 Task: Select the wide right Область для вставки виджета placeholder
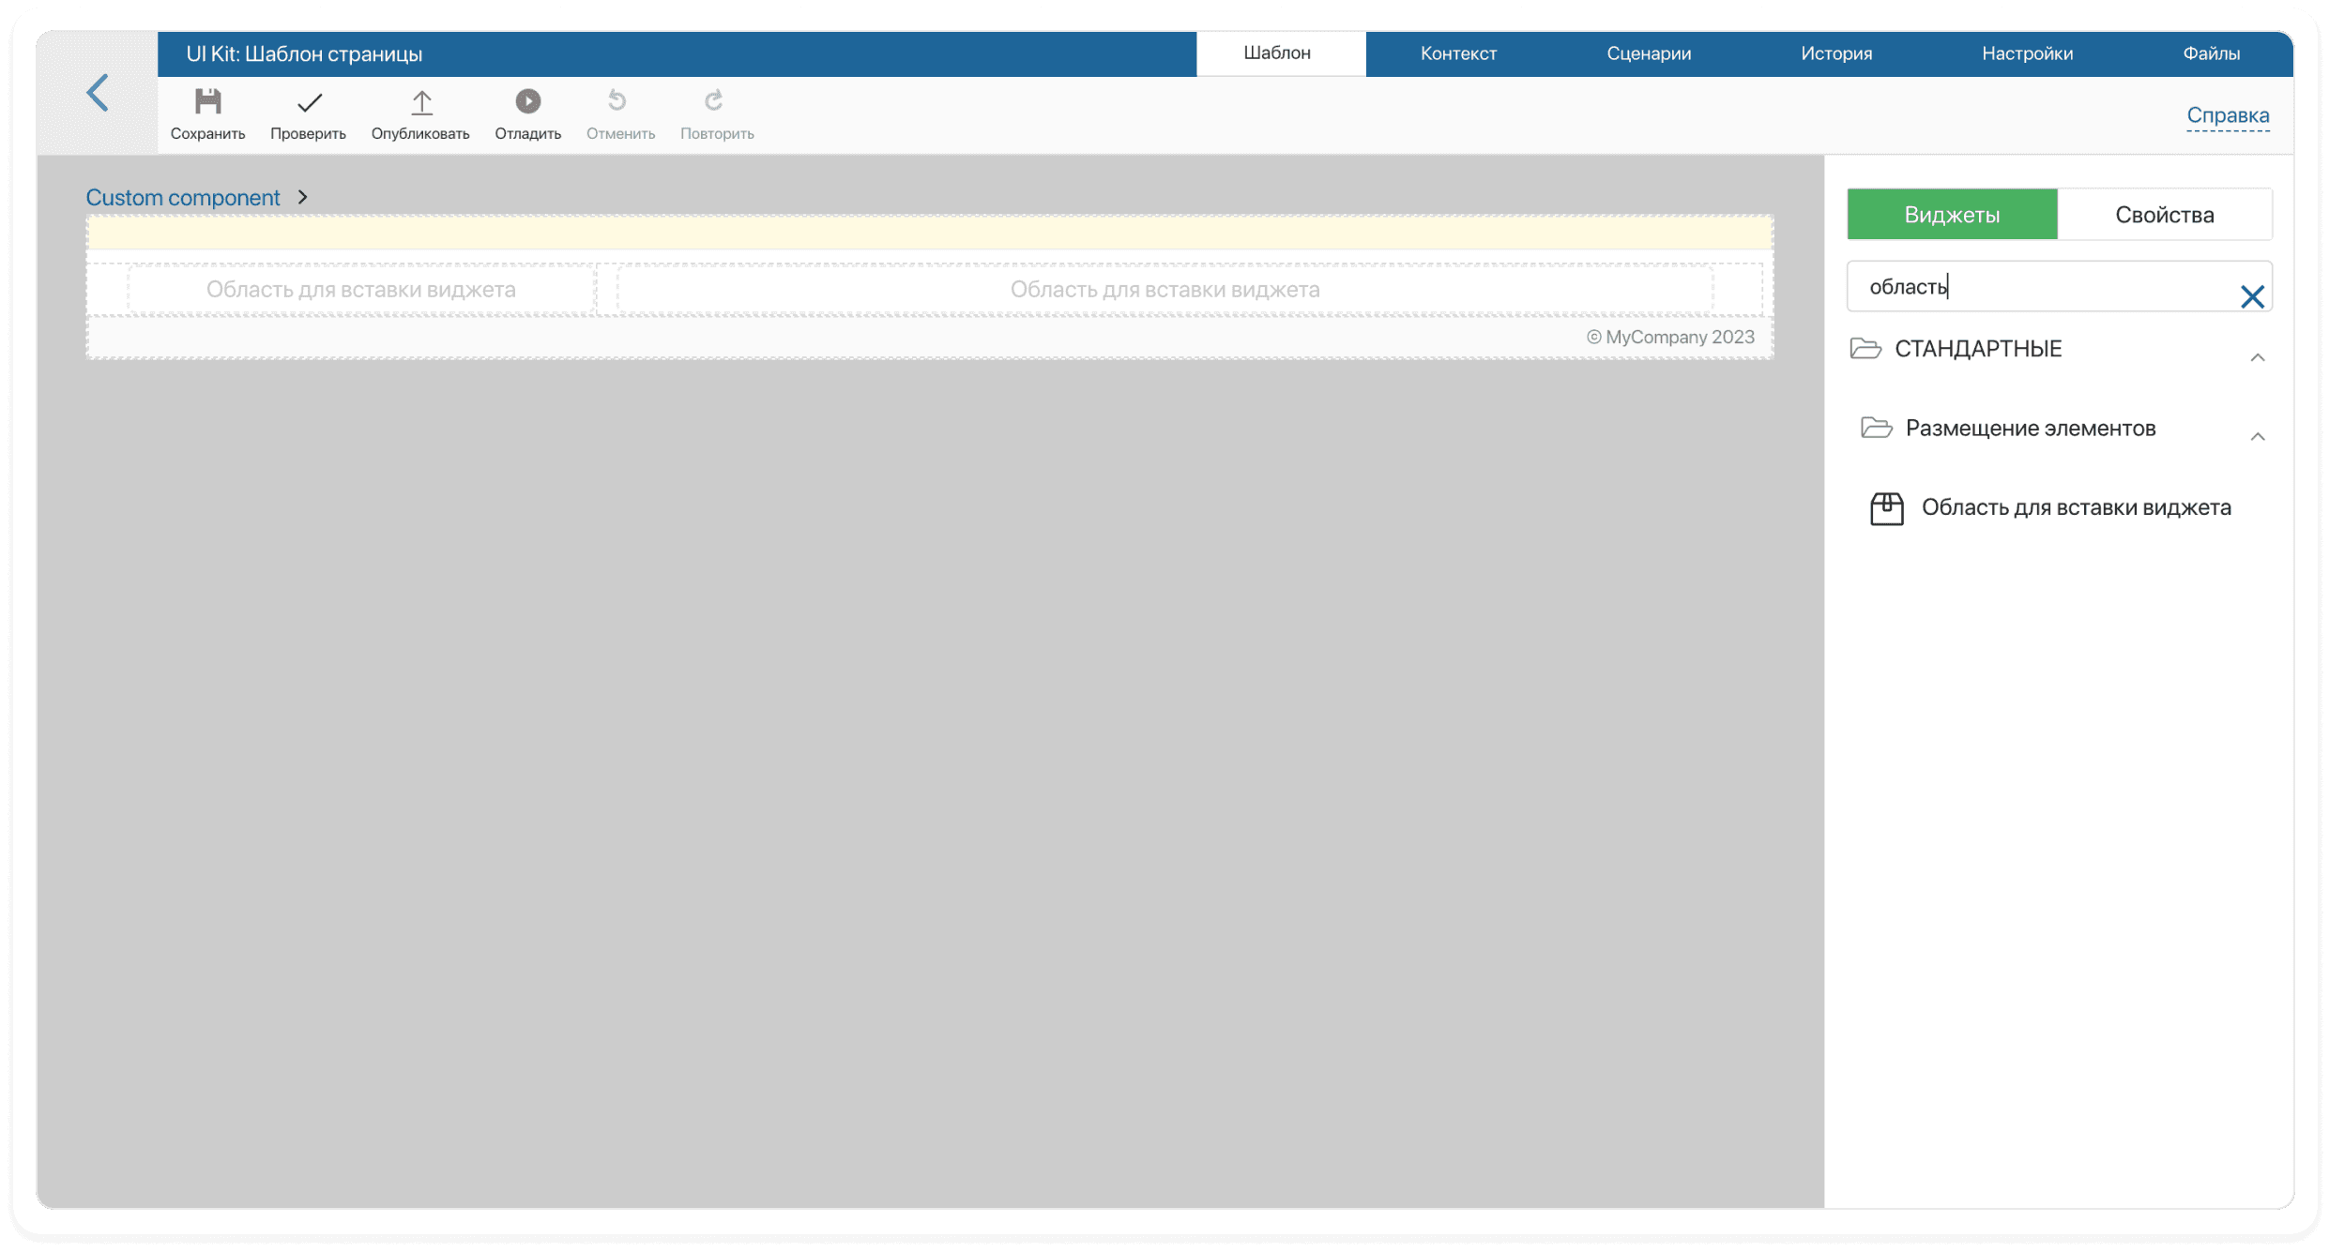tap(1164, 290)
